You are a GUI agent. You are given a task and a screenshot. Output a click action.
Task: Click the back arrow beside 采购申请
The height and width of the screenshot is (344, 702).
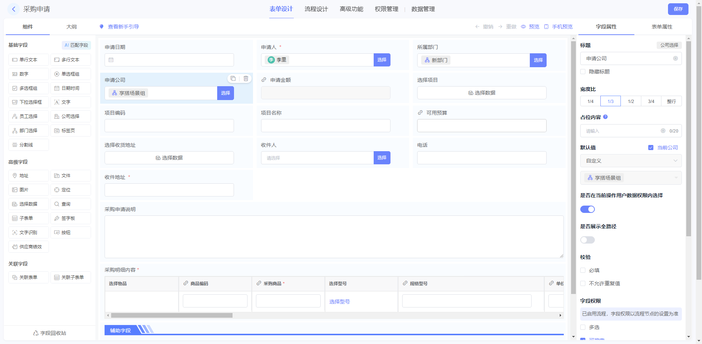click(x=14, y=9)
